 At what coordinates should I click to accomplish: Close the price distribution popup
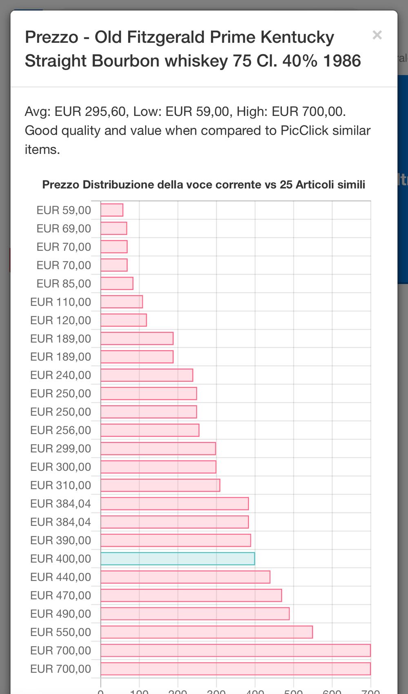coord(377,35)
